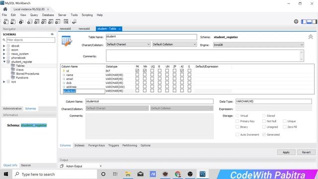
Task: Toggle the bottom output panel view icon
Action: pos(309,21)
